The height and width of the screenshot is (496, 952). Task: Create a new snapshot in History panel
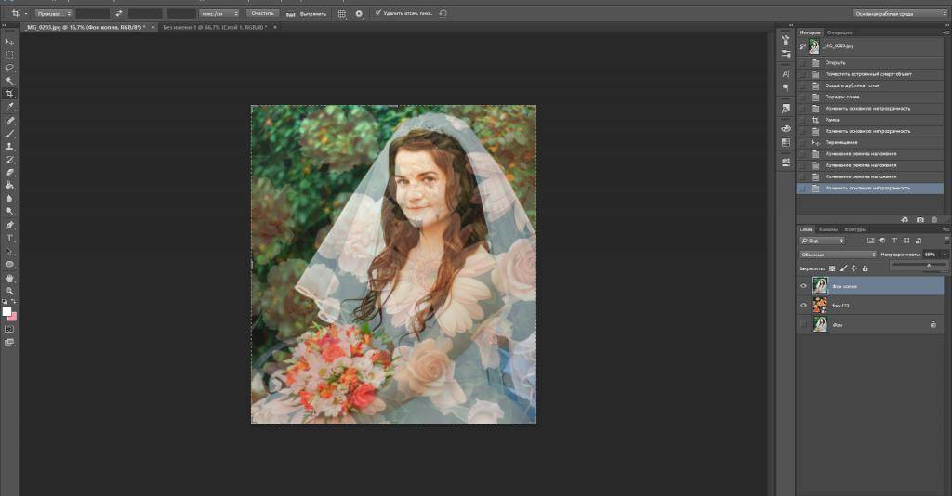(919, 219)
